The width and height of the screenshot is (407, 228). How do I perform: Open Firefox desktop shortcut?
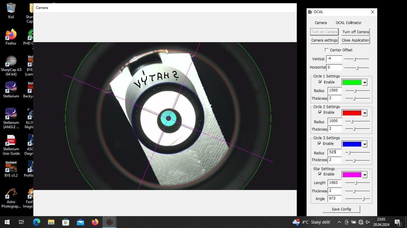pos(11,37)
